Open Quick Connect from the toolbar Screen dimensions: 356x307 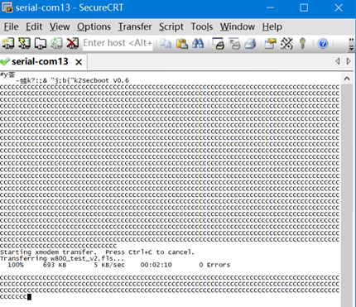[24, 43]
